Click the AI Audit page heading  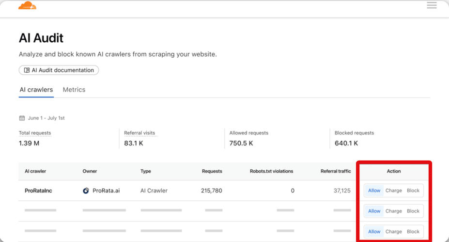41,38
